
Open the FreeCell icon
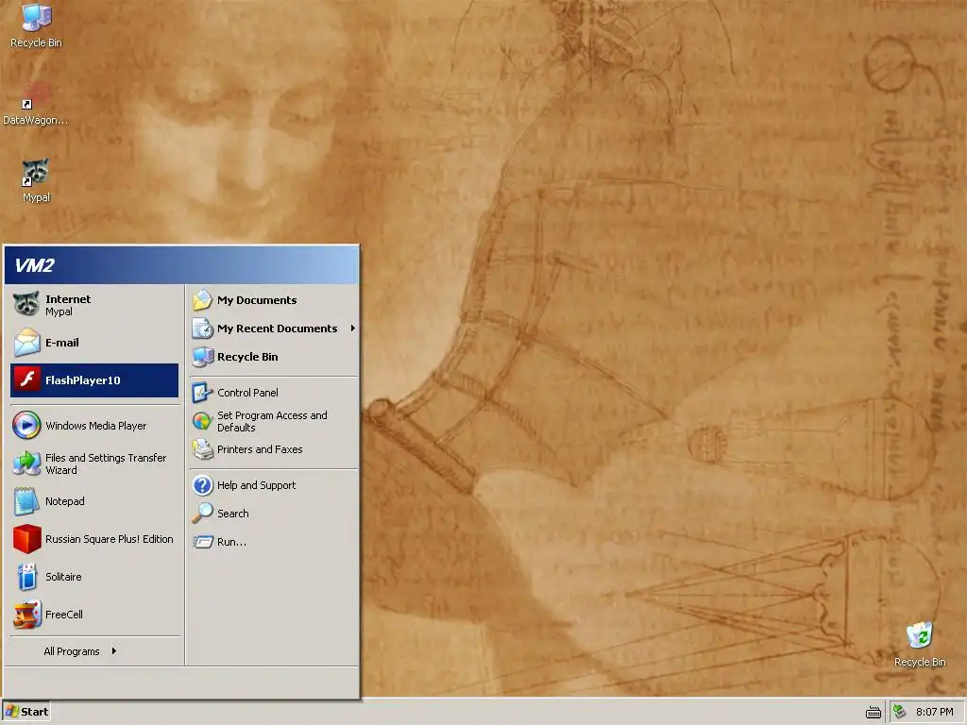(26, 615)
